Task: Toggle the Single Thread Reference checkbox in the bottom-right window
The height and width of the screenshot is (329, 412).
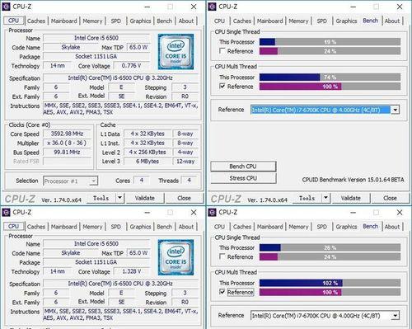Action: pyautogui.click(x=222, y=256)
